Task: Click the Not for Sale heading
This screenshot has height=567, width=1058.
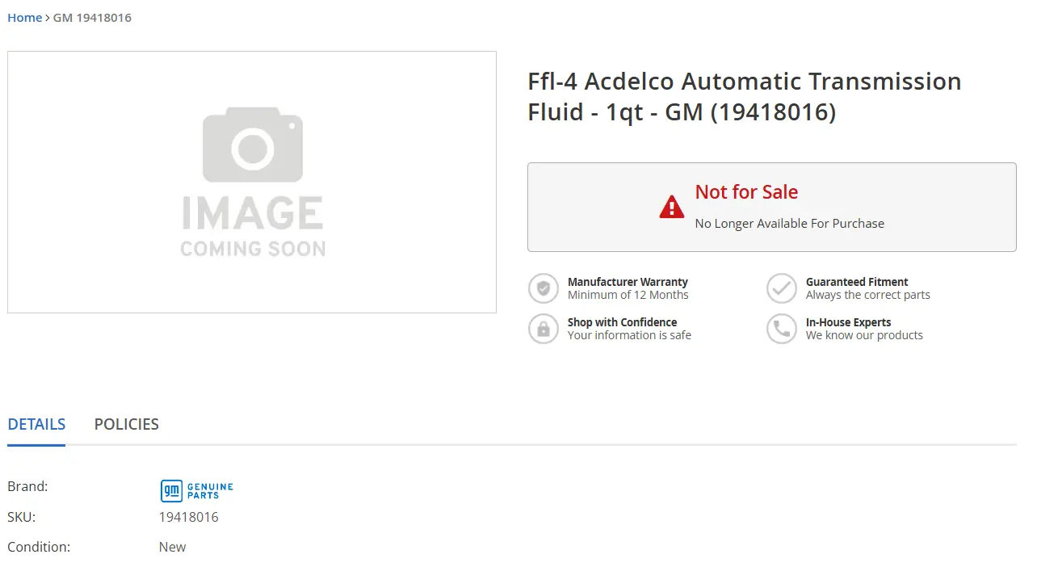Action: (746, 192)
